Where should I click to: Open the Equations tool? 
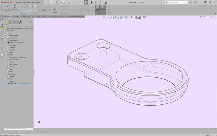point(15,8)
